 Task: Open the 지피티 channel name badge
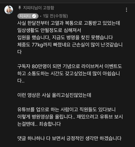[x=28, y=16]
